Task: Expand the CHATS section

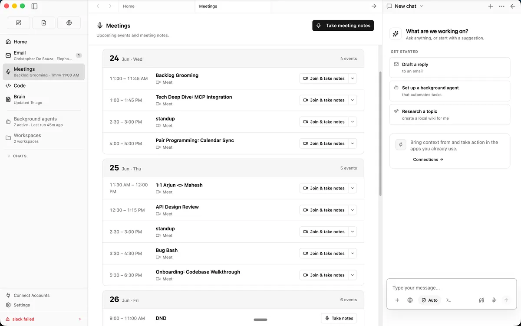Action: 17,156
